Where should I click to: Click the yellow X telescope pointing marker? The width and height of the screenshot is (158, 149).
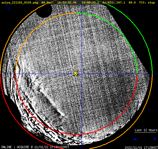click(x=76, y=73)
